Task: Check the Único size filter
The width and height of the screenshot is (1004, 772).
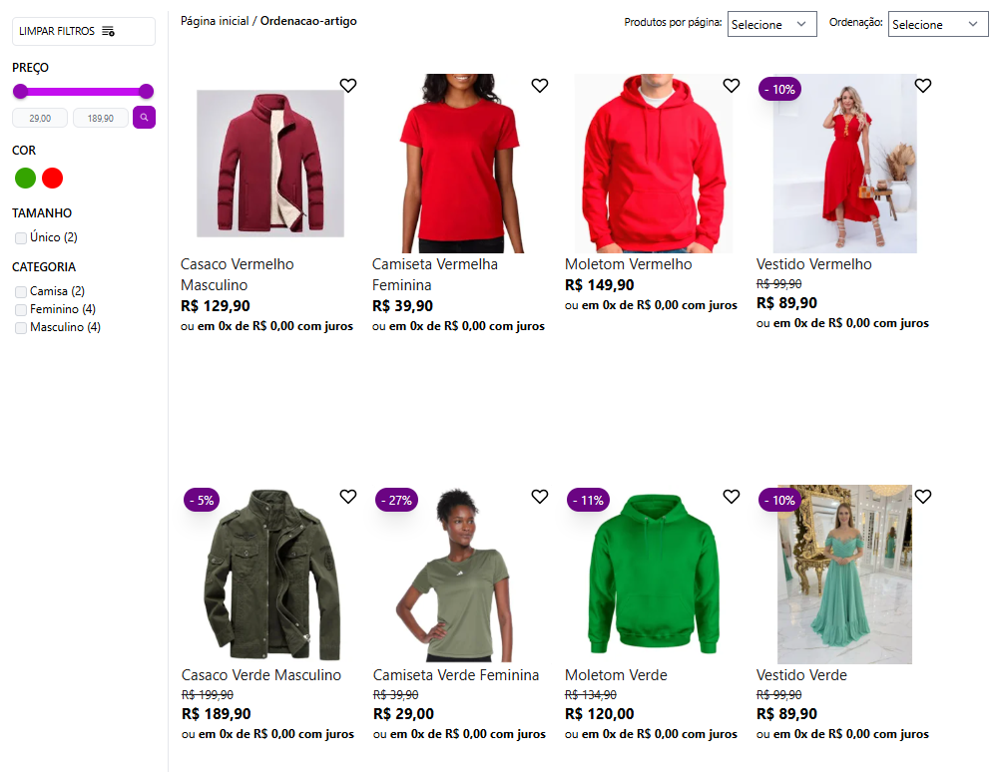Action: [21, 237]
